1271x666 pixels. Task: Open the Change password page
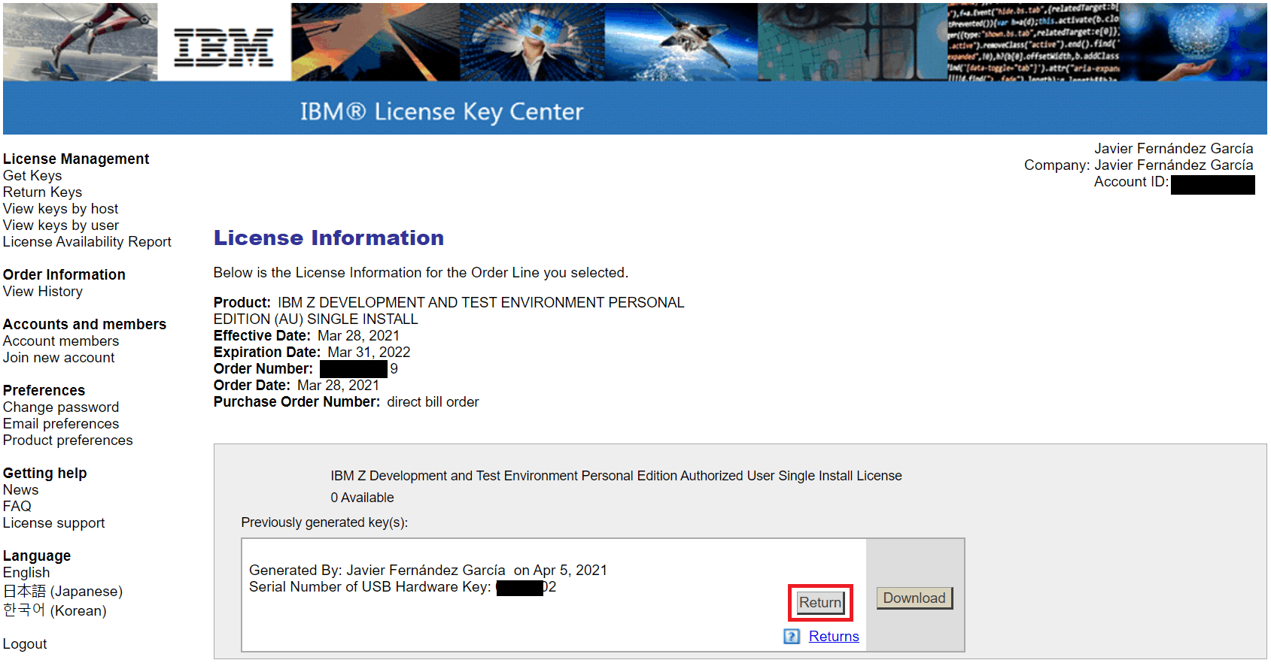tap(60, 407)
